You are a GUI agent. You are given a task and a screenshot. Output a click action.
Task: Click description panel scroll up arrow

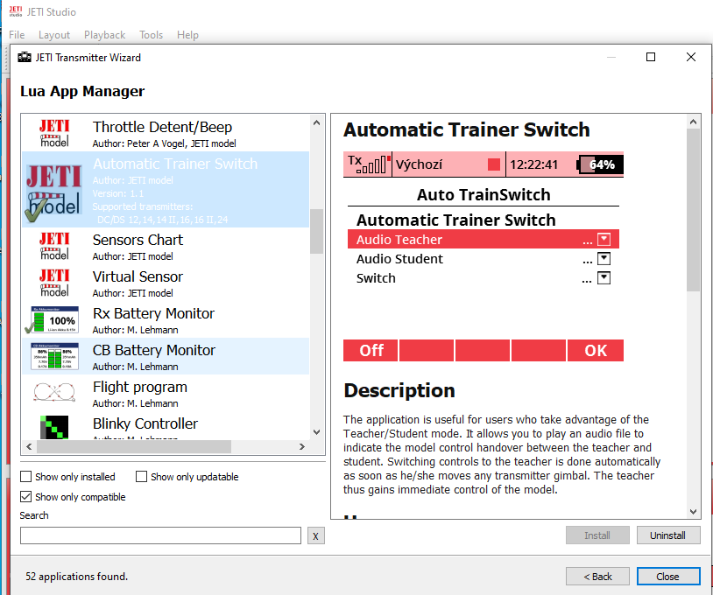(693, 122)
